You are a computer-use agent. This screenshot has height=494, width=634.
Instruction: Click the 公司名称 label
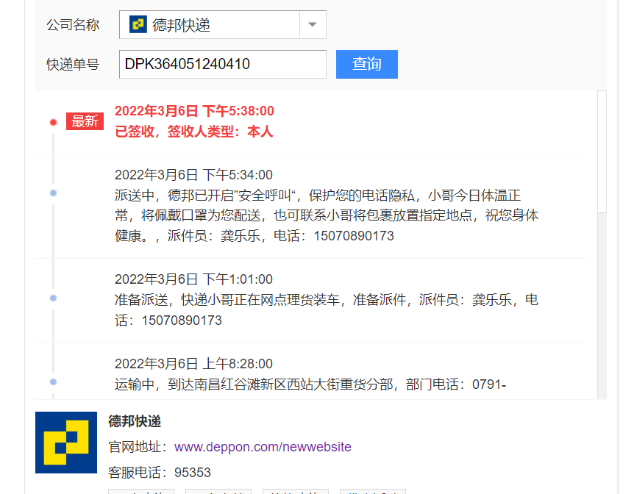coord(74,25)
